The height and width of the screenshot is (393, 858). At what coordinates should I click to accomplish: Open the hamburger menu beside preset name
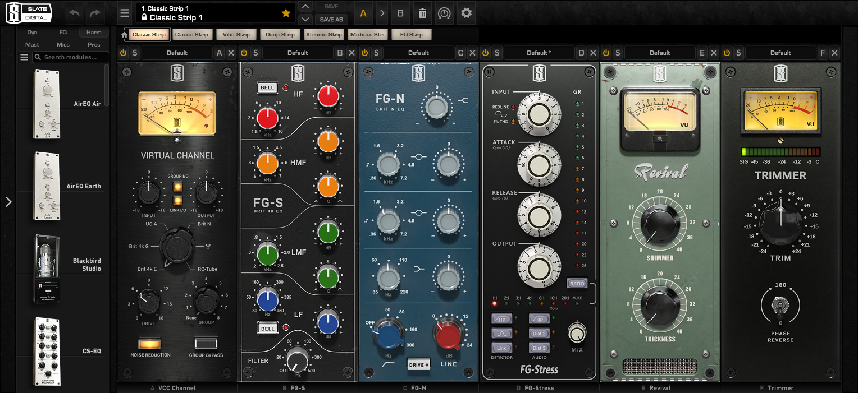coord(125,13)
